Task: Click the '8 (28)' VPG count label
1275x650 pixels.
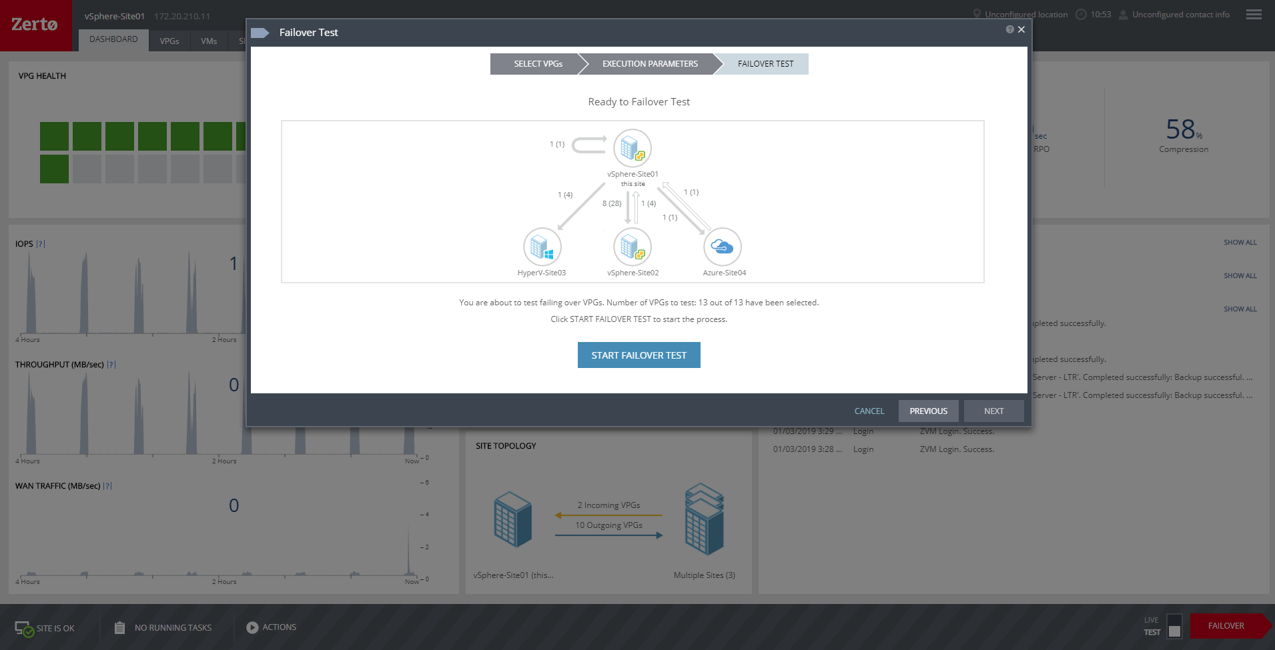Action: [612, 203]
